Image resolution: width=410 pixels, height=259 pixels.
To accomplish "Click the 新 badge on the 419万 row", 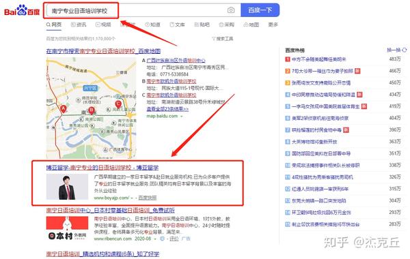I will pos(364,106).
